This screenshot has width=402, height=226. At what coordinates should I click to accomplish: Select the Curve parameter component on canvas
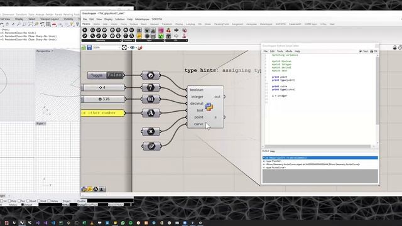[151, 146]
